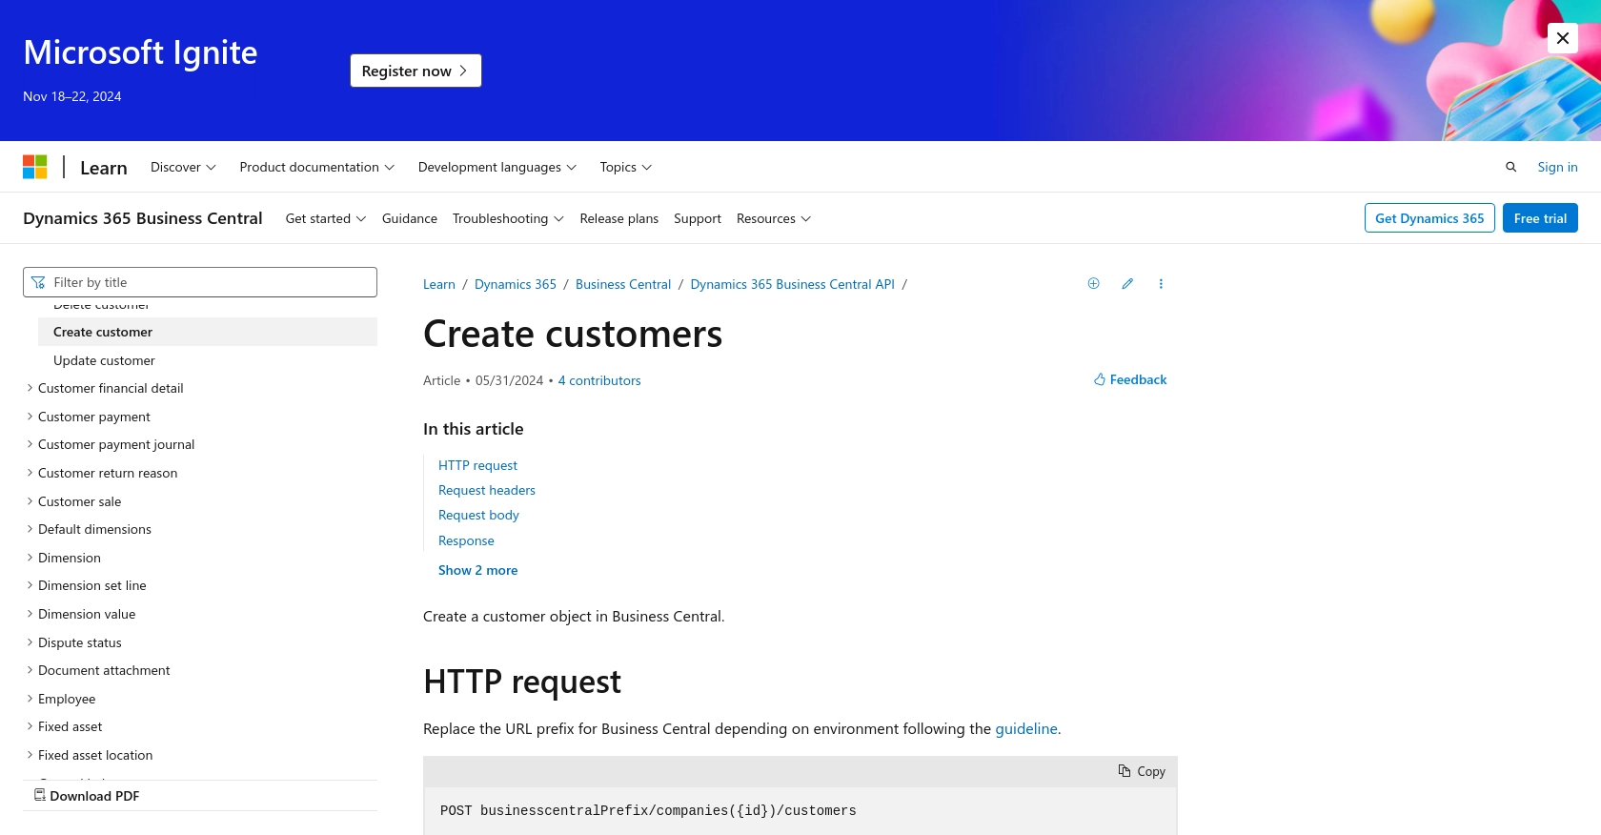Open the Get started dropdown
Screen dimensions: 1601x835
tap(326, 218)
